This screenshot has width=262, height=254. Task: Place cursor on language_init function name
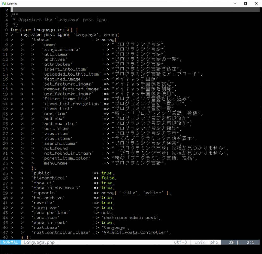(x=50, y=30)
